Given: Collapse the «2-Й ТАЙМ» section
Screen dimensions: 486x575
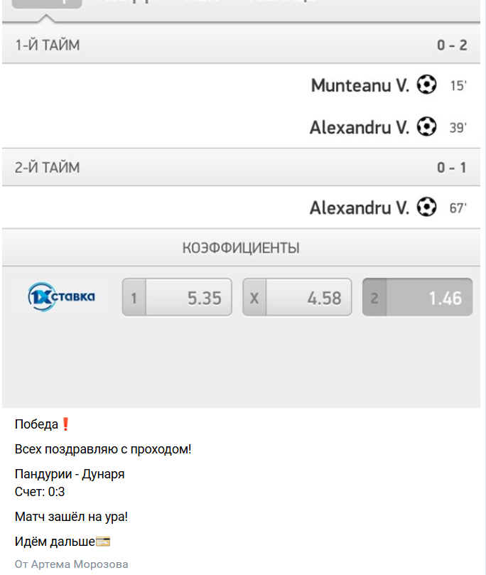Looking at the screenshot, I should click(243, 167).
